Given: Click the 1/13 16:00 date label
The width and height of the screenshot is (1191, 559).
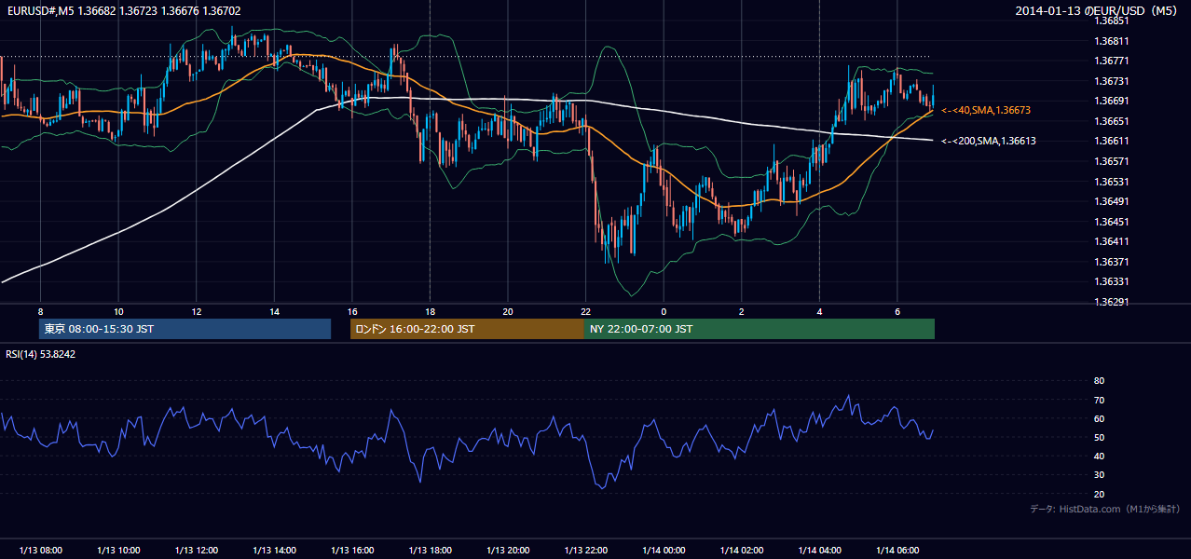Looking at the screenshot, I should coord(351,550).
